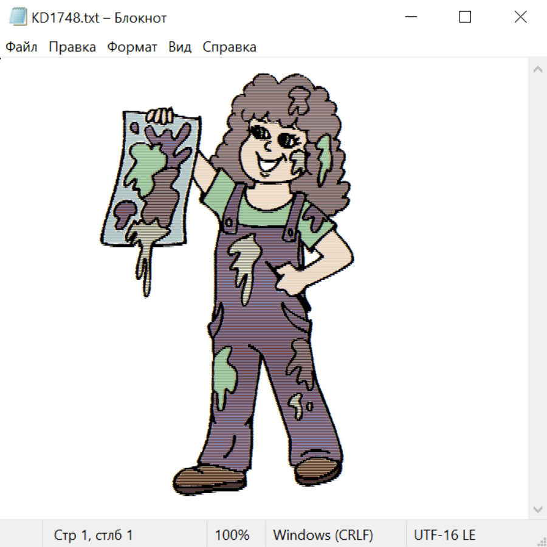547x547 pixels.
Task: Open the Формат menu
Action: click(x=132, y=47)
